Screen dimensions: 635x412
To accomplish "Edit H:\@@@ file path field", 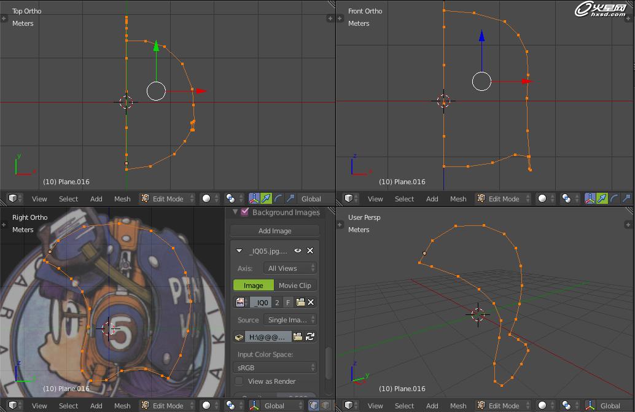I will (x=268, y=336).
